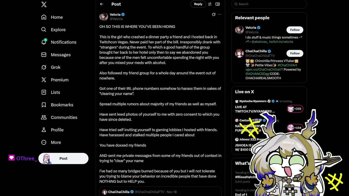This screenshot has height=196, width=349.
Task: Click the Search input field
Action: click(269, 4)
